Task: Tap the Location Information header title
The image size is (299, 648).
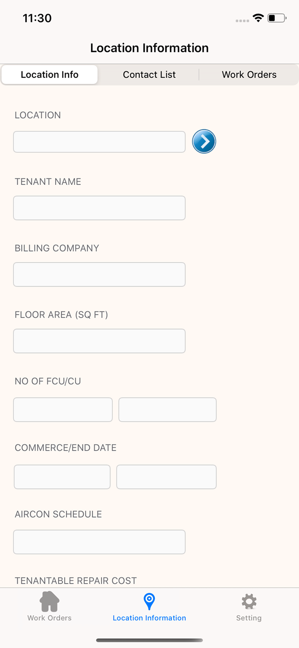Action: pos(149,48)
